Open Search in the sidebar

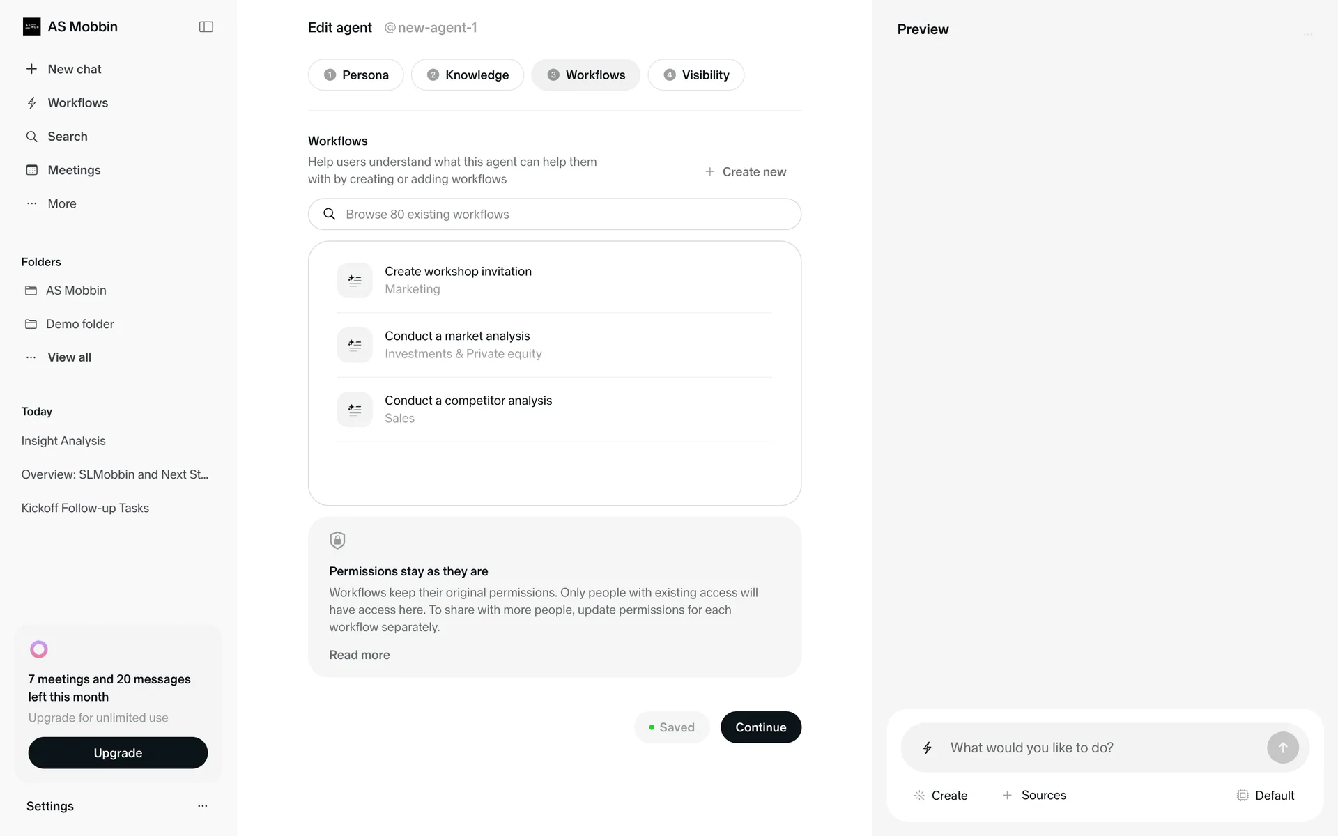pos(67,137)
